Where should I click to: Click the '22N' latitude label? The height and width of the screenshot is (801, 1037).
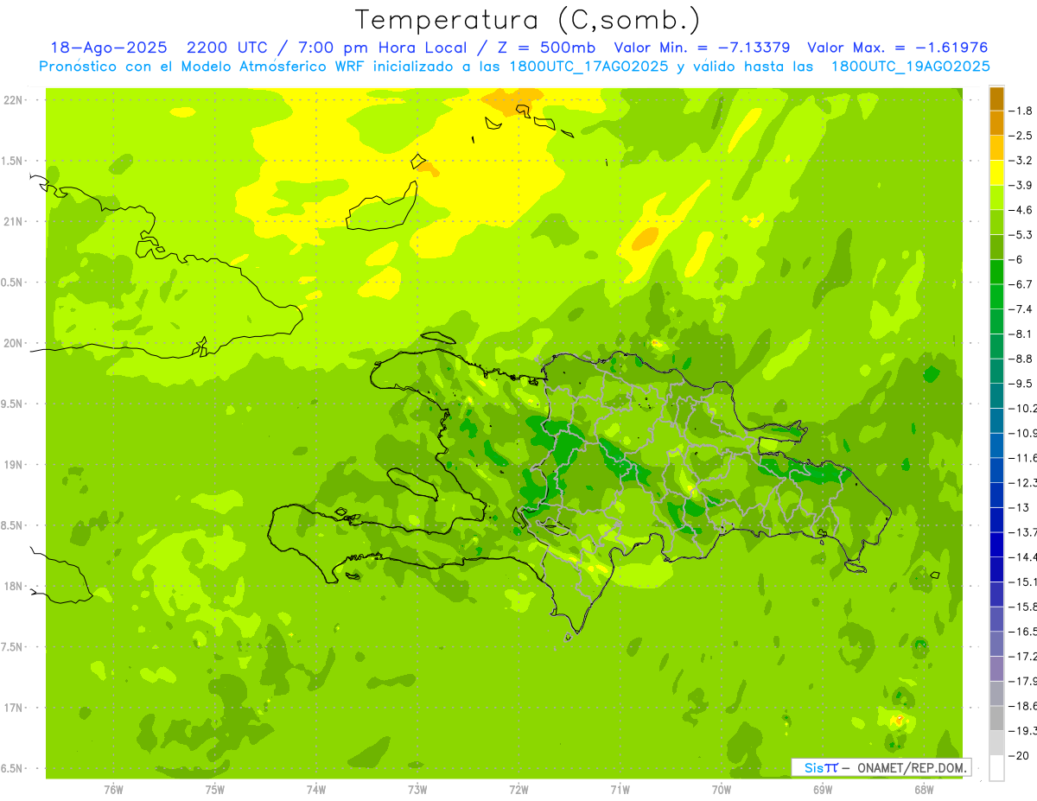[15, 99]
